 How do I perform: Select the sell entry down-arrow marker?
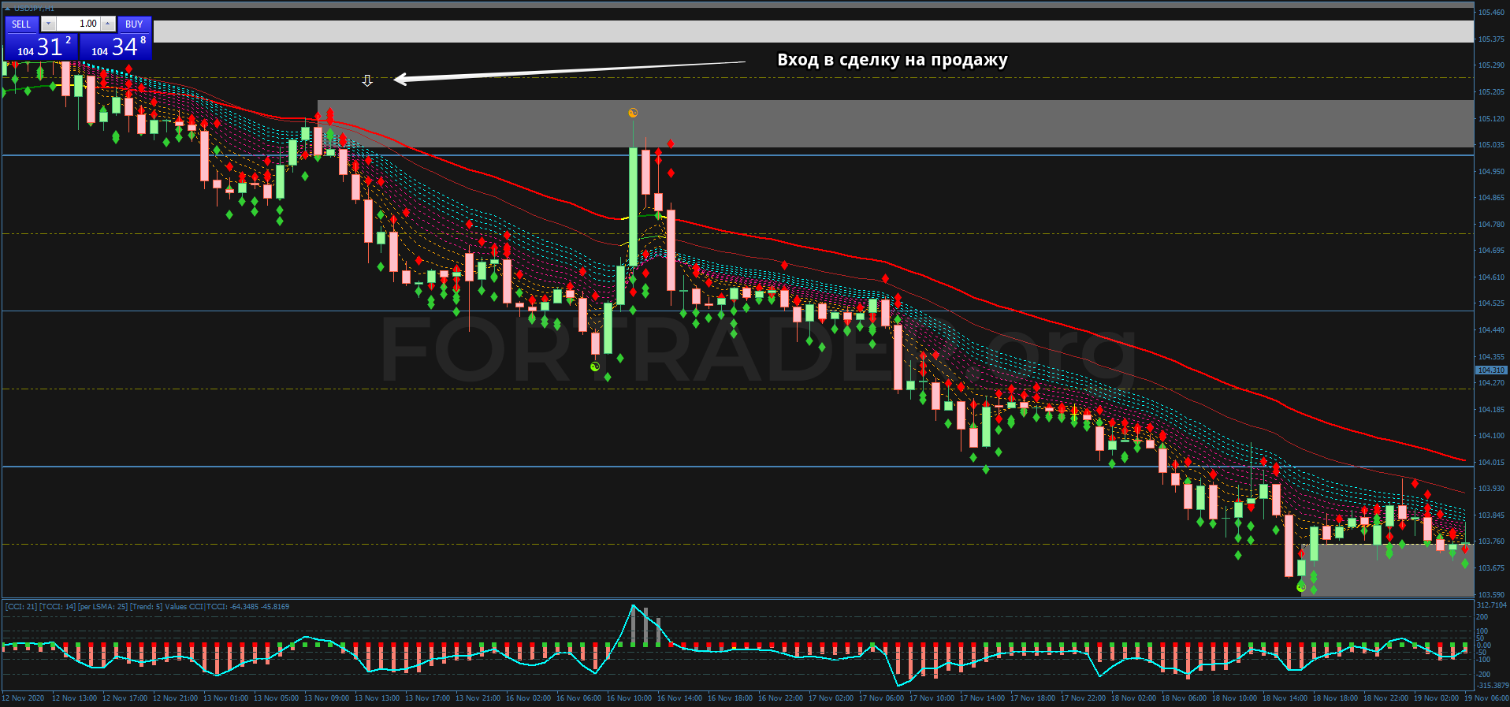[x=367, y=80]
